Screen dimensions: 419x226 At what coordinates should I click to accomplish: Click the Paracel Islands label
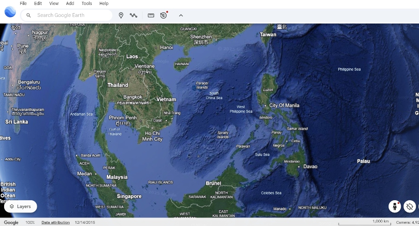pyautogui.click(x=202, y=85)
